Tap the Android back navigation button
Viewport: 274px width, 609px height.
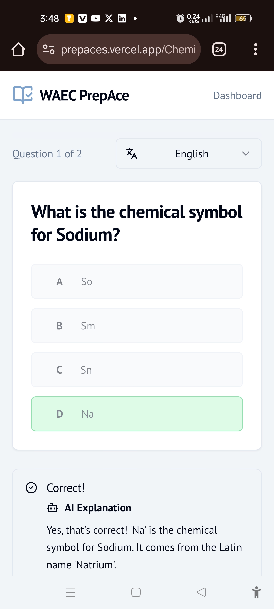tap(201, 592)
